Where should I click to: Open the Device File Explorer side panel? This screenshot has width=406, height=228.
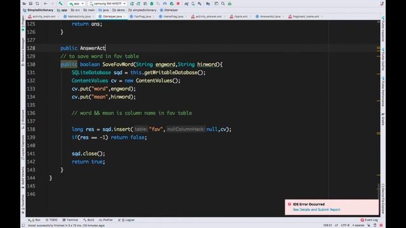coord(383,198)
